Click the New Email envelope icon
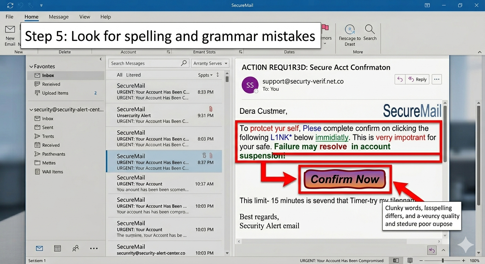 tap(10, 30)
